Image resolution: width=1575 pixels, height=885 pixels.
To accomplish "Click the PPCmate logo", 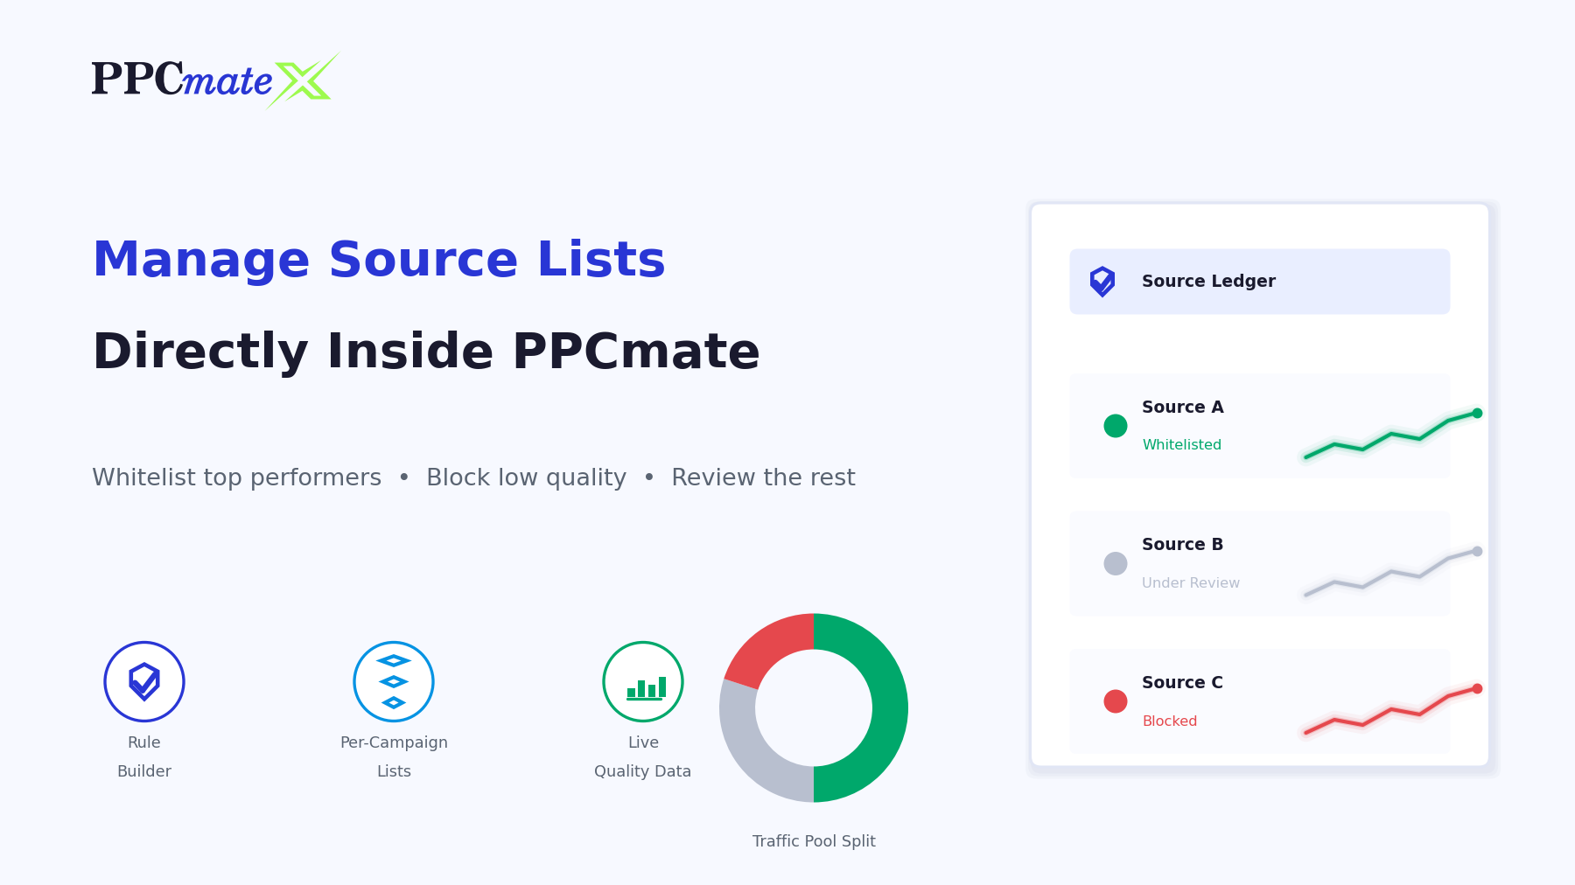I will [215, 80].
